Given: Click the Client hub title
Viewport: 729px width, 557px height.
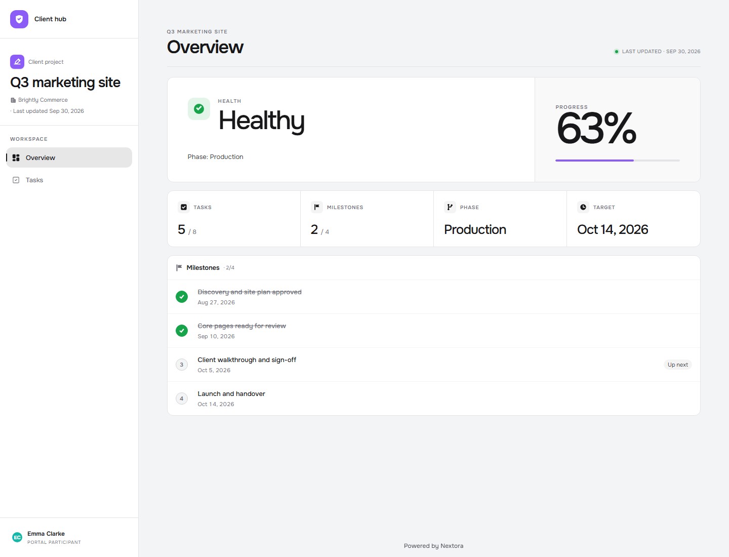Looking at the screenshot, I should pos(50,19).
